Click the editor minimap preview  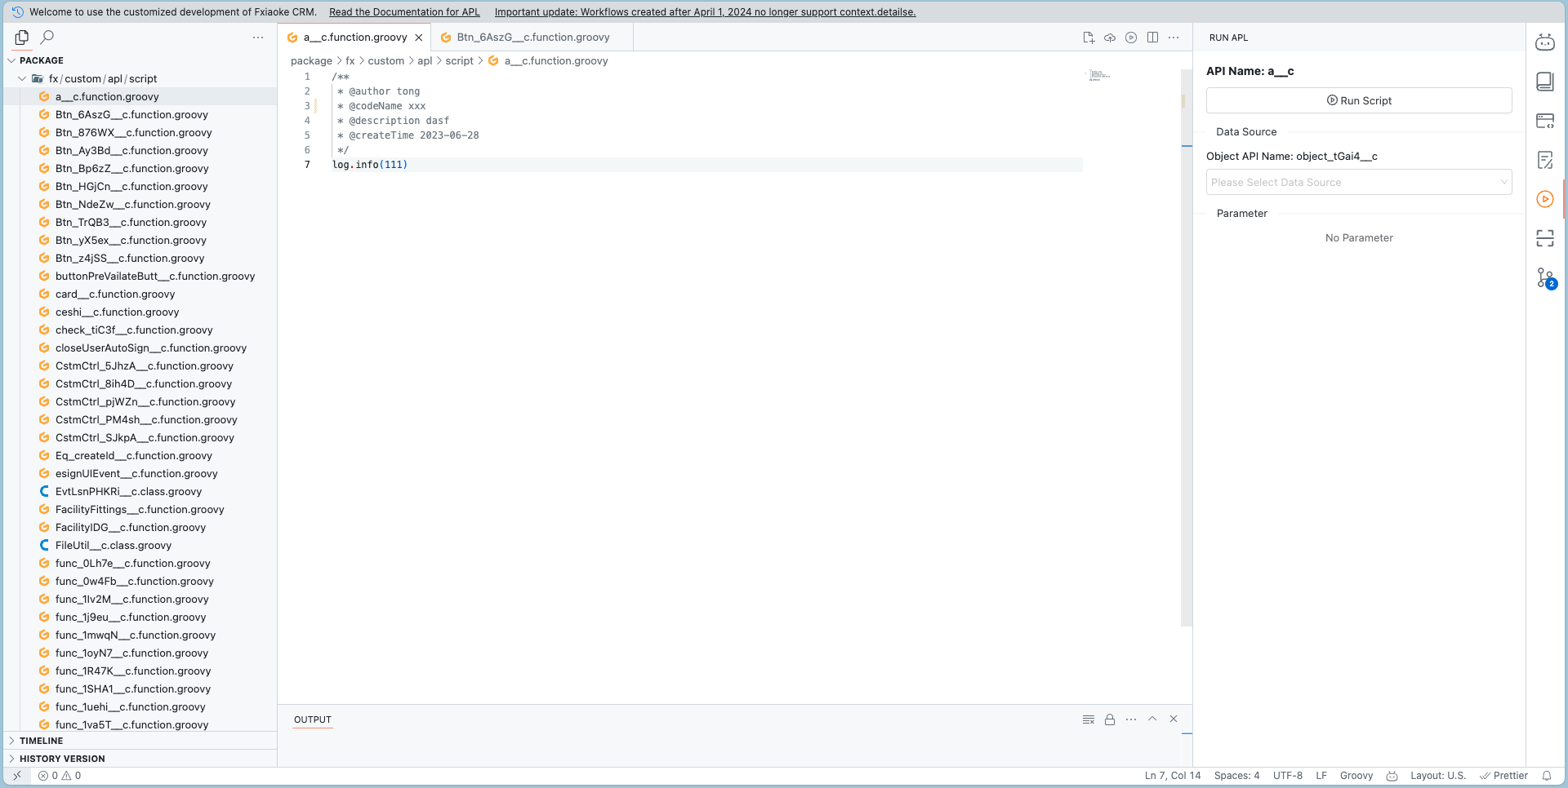point(1099,75)
